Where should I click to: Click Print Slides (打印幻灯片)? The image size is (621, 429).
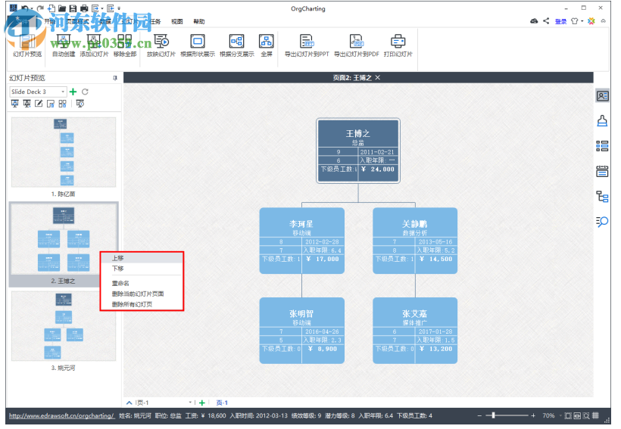coord(398,46)
